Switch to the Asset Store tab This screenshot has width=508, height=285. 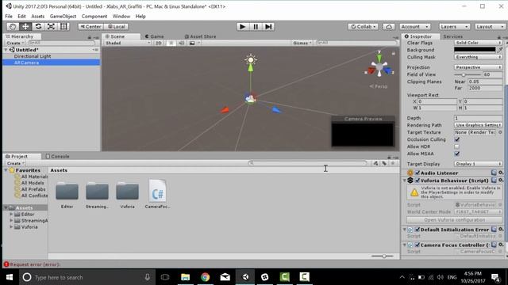(x=200, y=36)
